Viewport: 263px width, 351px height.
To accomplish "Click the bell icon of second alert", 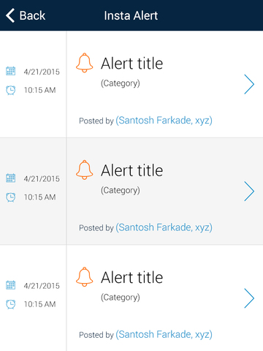I will click(84, 170).
